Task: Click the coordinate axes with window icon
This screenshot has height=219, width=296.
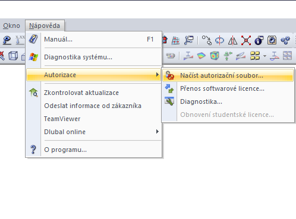Action: point(188,40)
